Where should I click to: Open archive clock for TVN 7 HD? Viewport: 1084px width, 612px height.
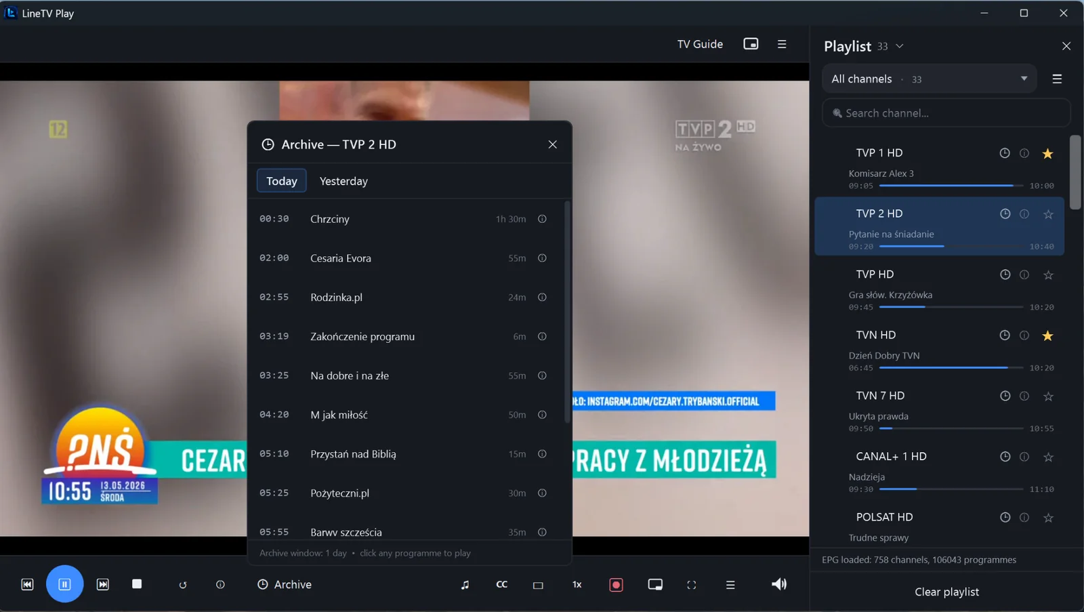[1005, 396]
